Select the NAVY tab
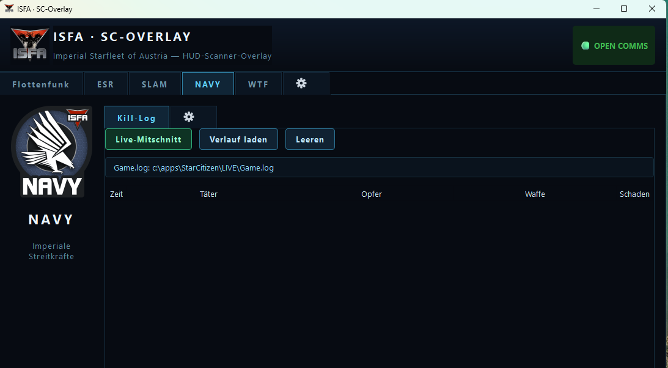 tap(208, 84)
